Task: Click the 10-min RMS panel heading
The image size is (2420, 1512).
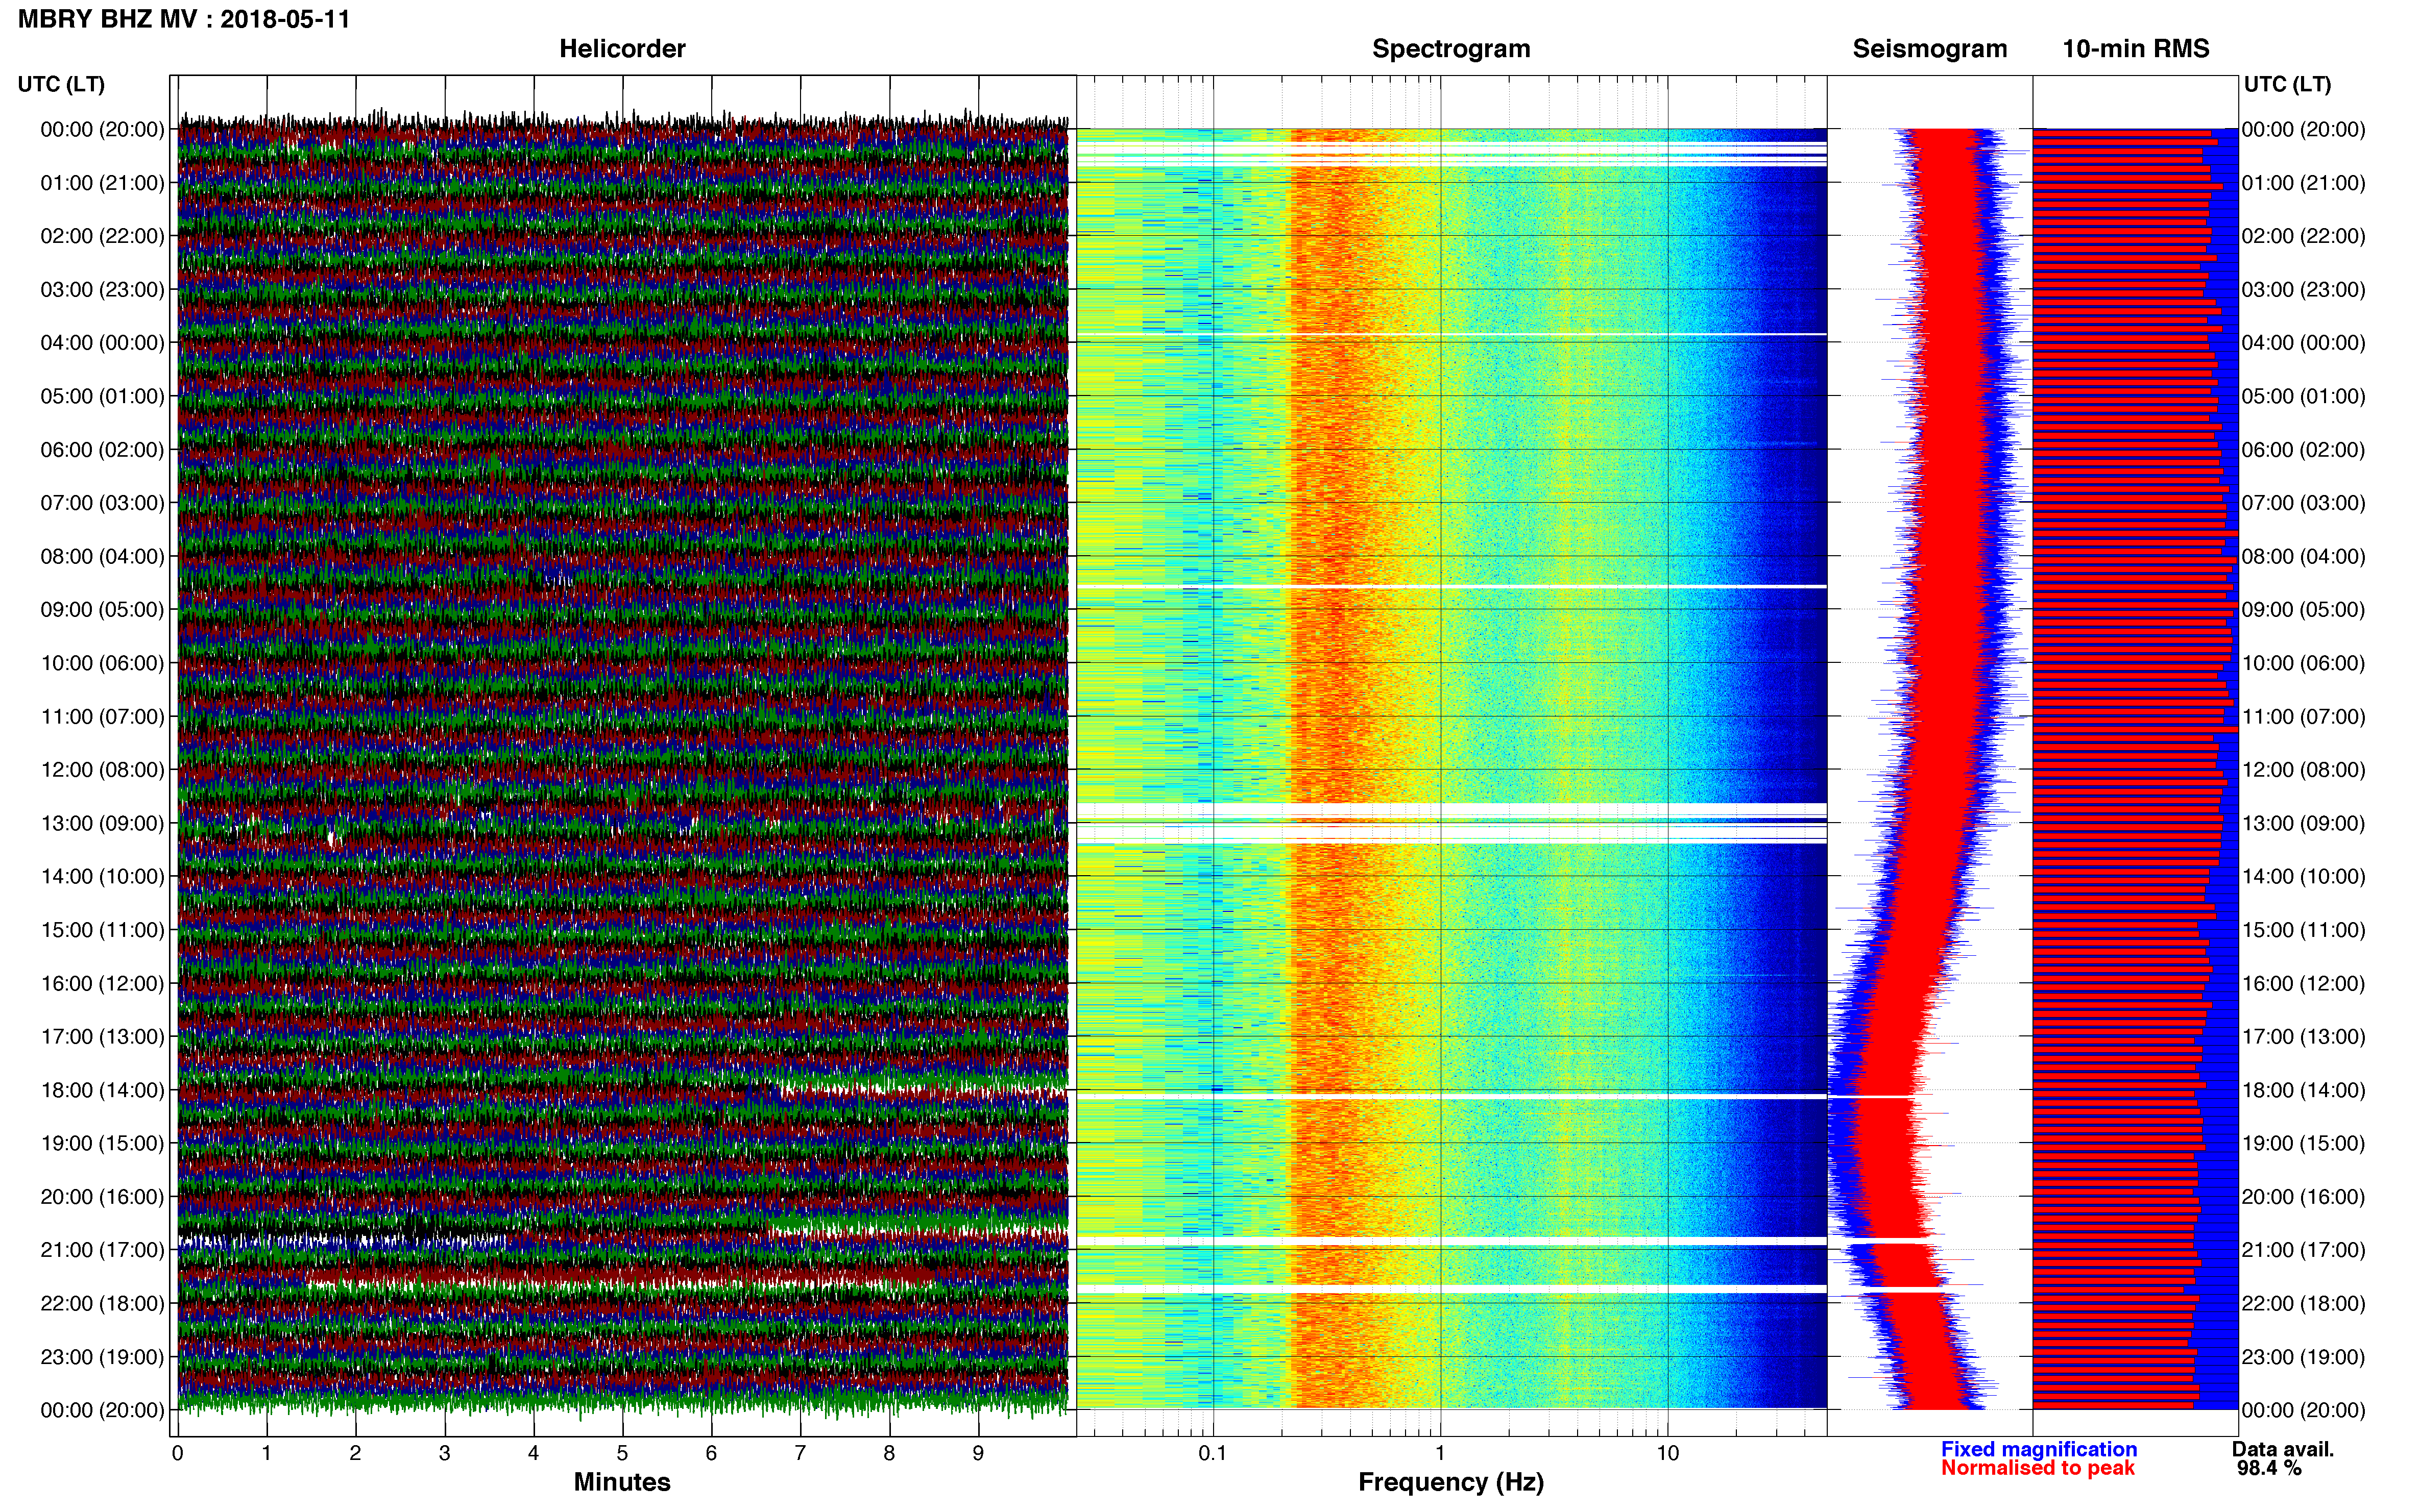Action: pos(2136,49)
